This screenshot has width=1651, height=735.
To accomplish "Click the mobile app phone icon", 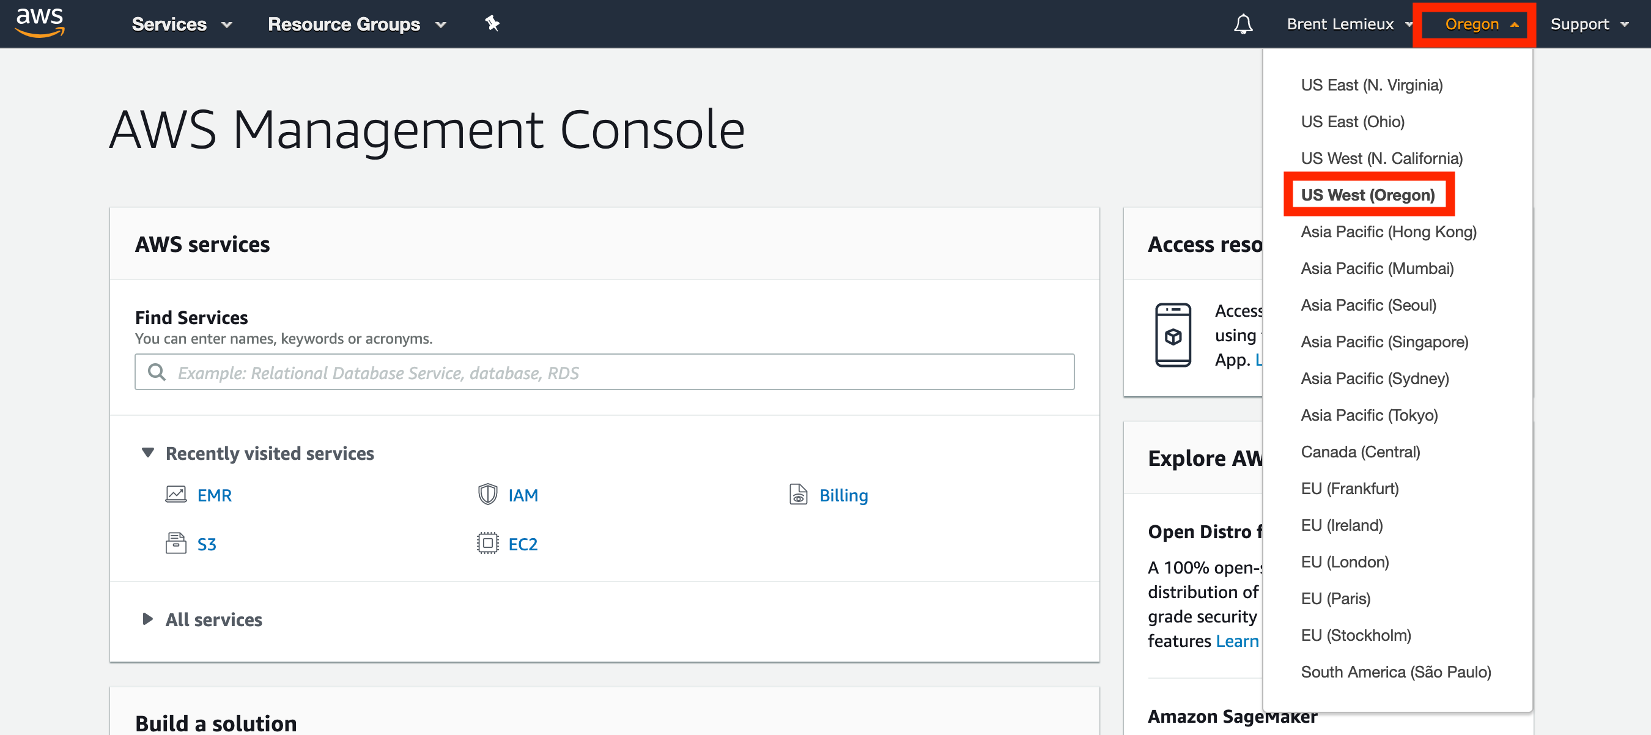I will [1172, 335].
